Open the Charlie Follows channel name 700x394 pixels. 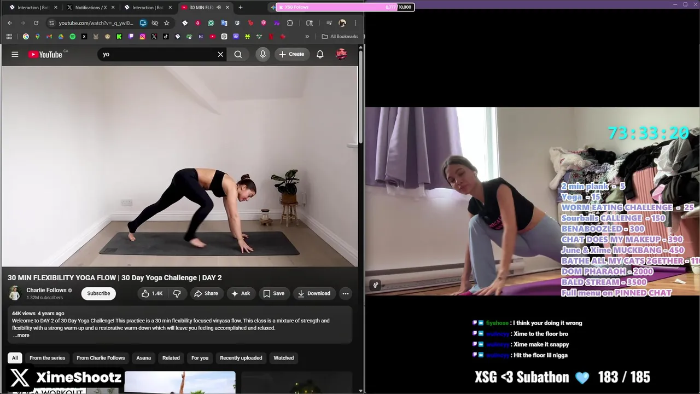pyautogui.click(x=46, y=290)
